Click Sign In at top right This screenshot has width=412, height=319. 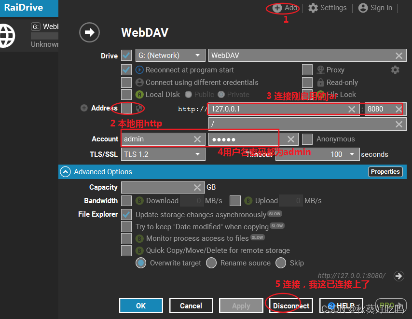(x=375, y=8)
